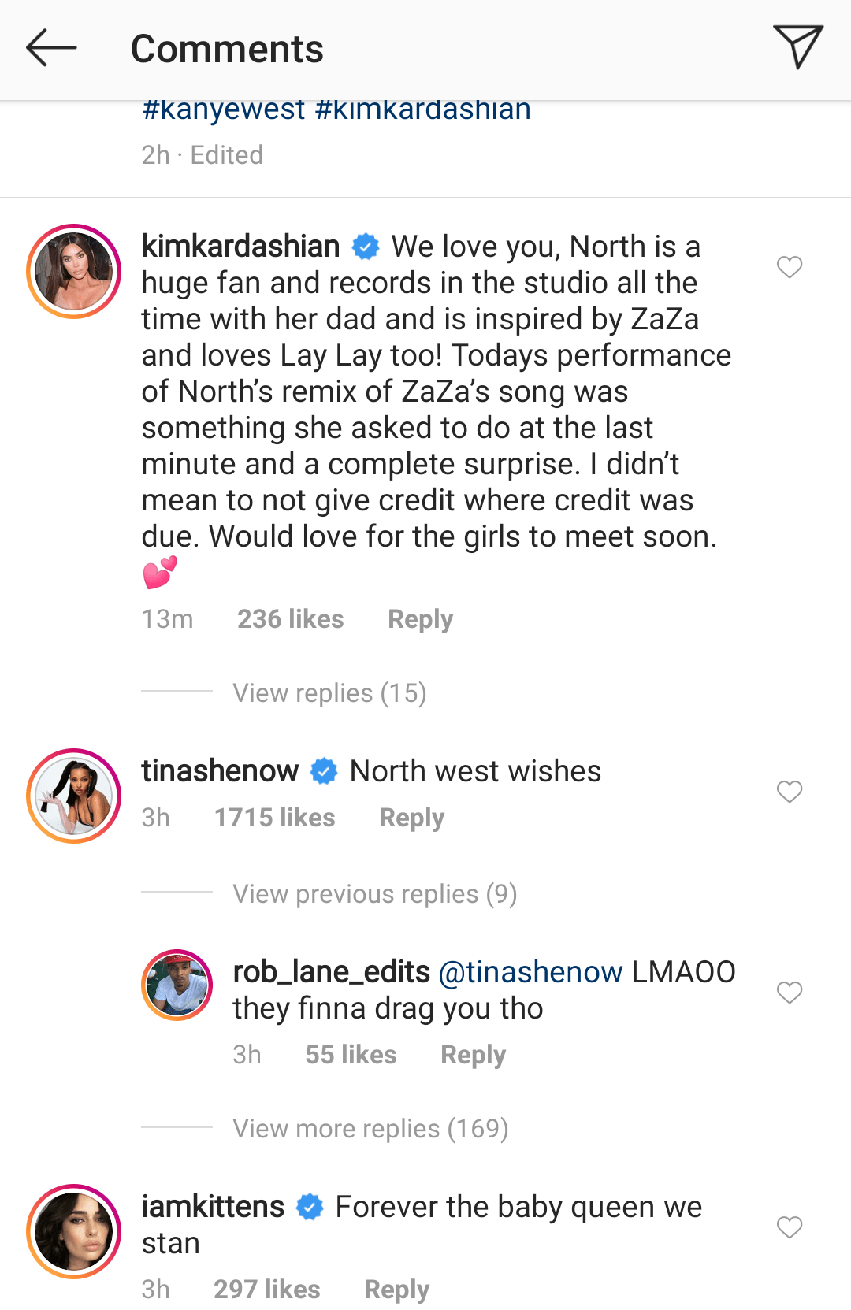Reply to the rob_lane_edits comment
The height and width of the screenshot is (1310, 851).
pyautogui.click(x=473, y=1055)
